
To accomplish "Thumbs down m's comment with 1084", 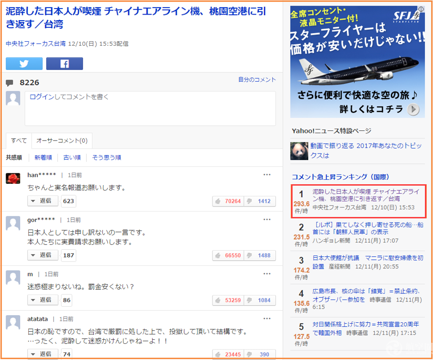I will [x=260, y=300].
